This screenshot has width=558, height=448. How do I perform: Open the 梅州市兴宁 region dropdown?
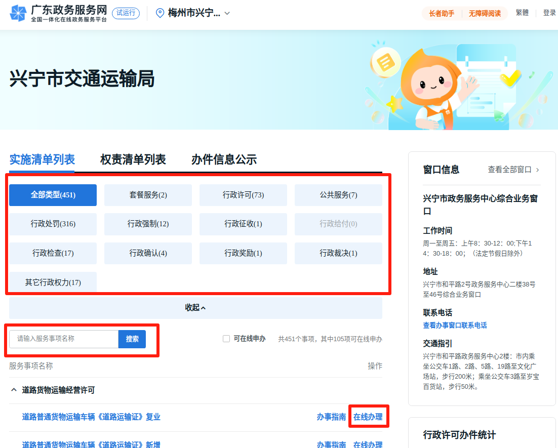click(x=227, y=13)
